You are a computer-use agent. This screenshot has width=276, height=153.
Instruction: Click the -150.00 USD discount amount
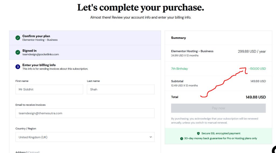257,69
